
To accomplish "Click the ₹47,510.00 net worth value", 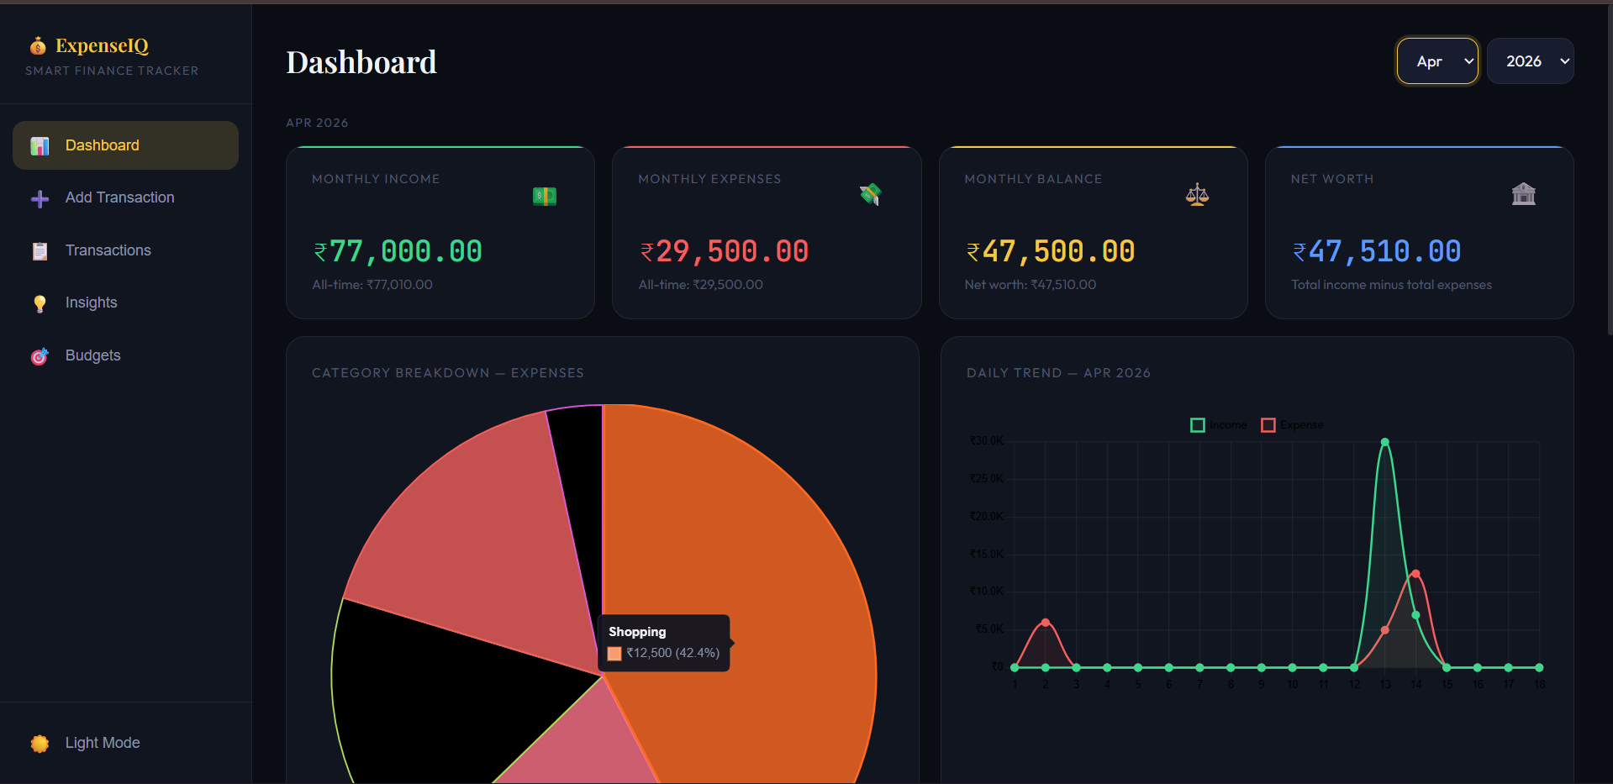I will pos(1376,251).
